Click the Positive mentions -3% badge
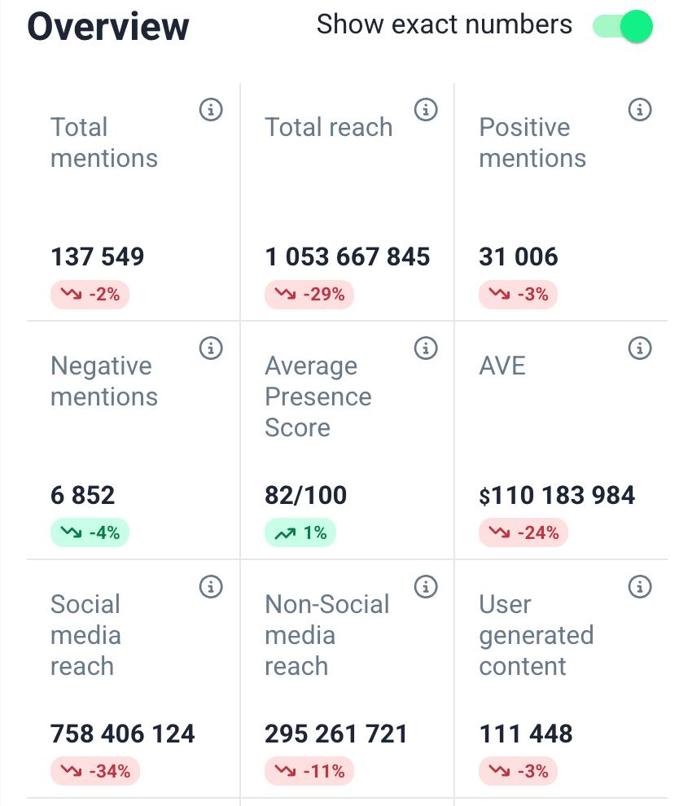Viewport: 692px width, 806px height. click(x=518, y=295)
